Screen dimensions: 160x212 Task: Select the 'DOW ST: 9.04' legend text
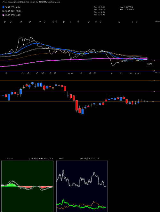(x=12, y=7)
